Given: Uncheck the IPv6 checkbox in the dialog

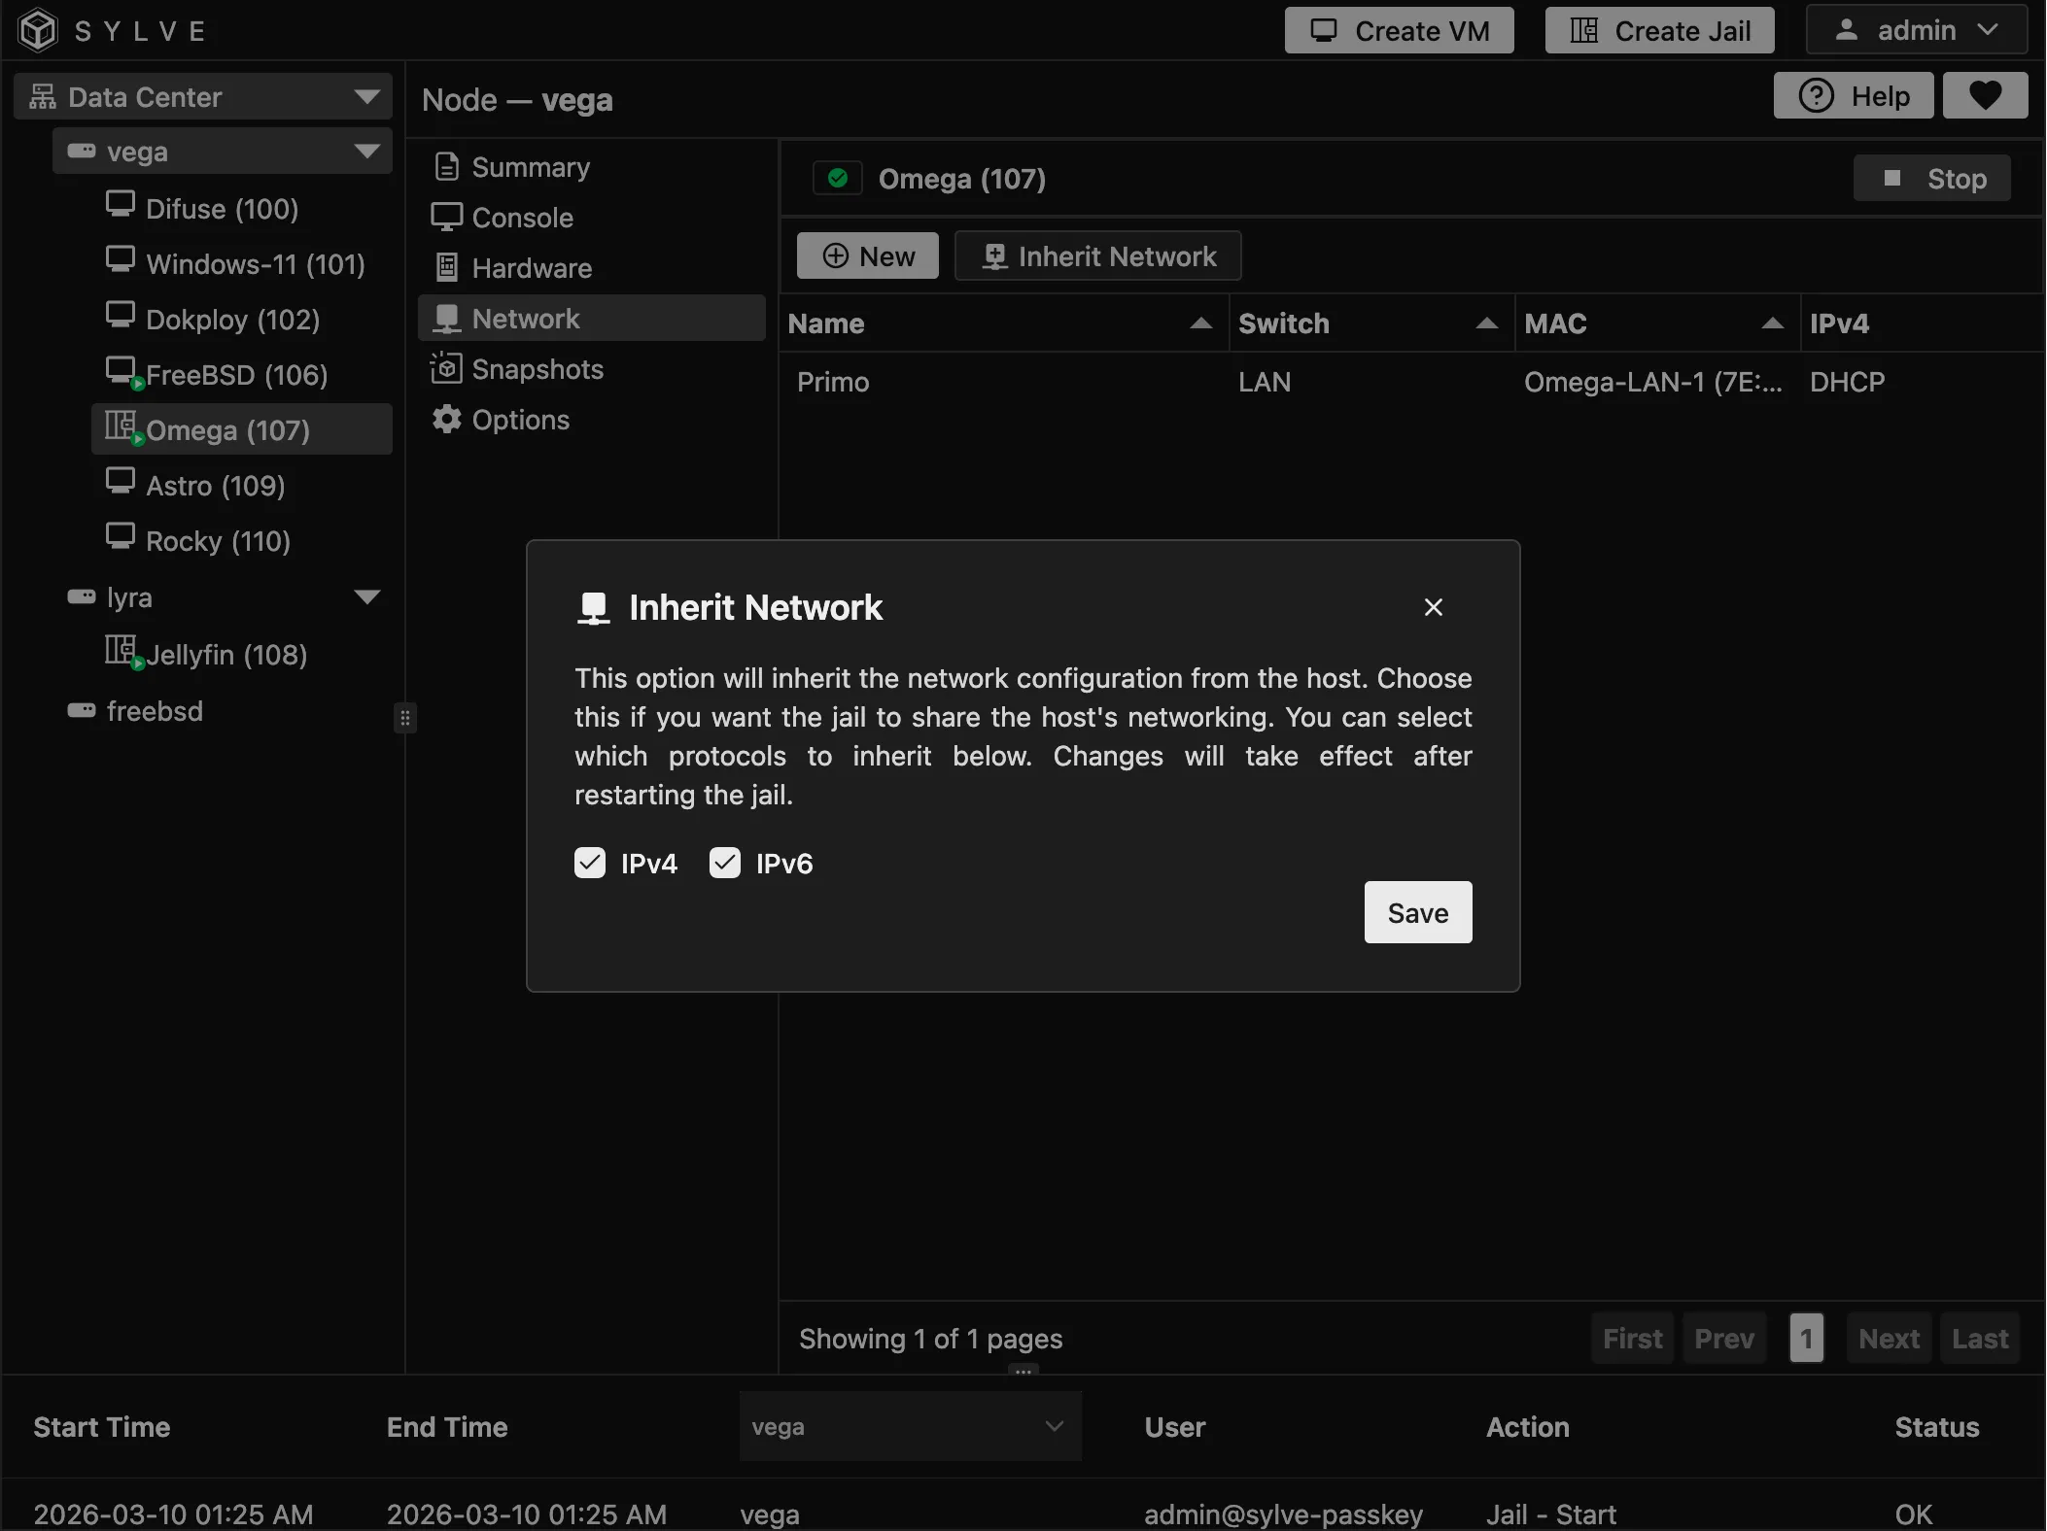Looking at the screenshot, I should 724,863.
